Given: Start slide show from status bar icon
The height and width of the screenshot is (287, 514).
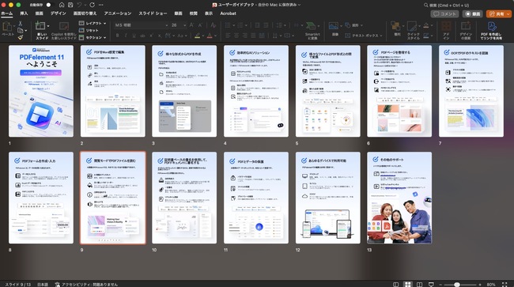Looking at the screenshot, I should tap(431, 285).
